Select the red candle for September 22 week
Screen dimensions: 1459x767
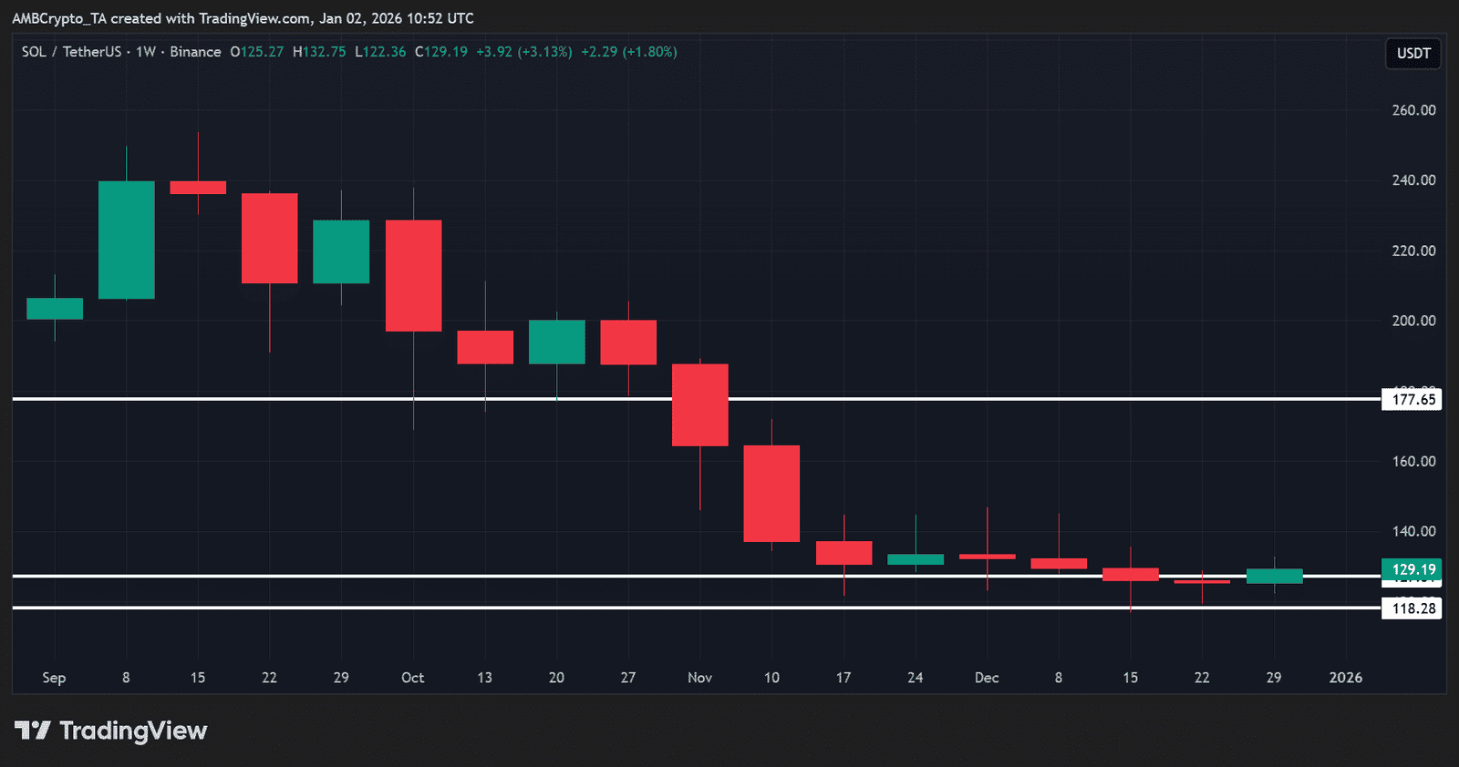click(x=270, y=238)
